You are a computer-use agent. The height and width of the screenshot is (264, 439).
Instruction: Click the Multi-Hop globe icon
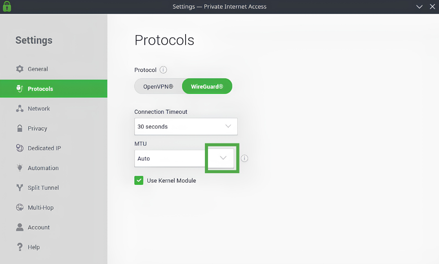coord(20,207)
